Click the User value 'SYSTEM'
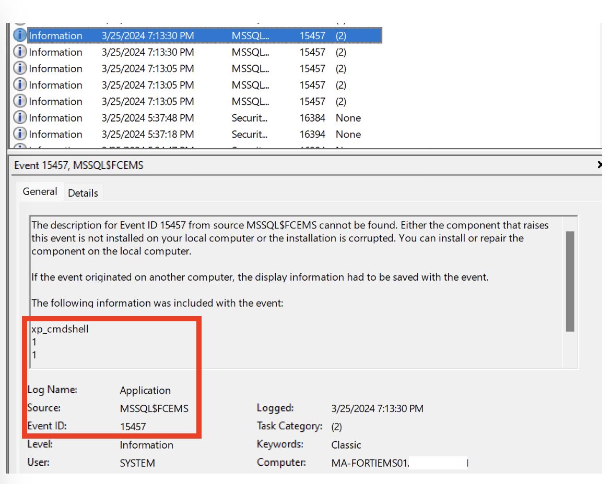The image size is (611, 484). [137, 463]
